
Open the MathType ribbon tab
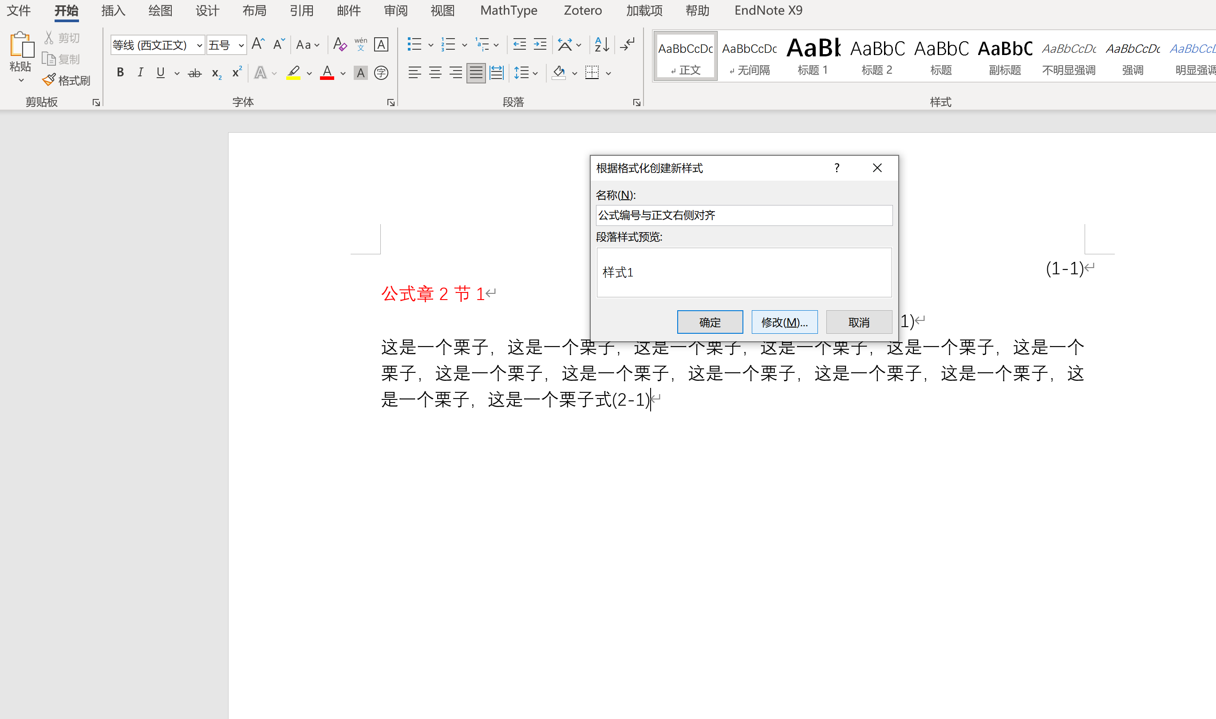(x=508, y=10)
